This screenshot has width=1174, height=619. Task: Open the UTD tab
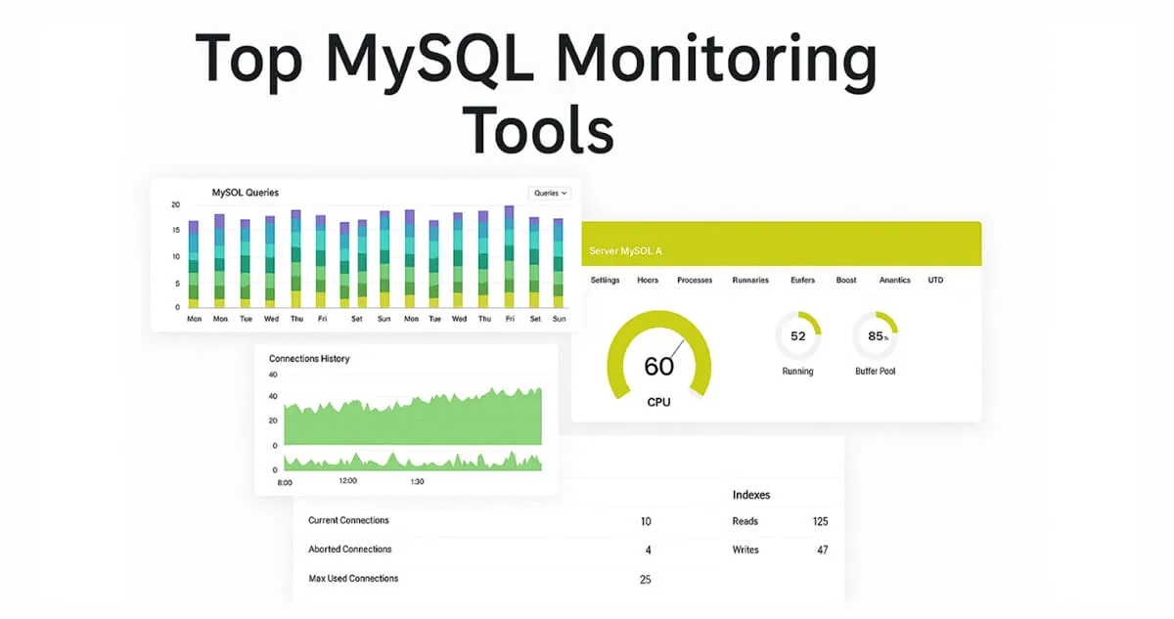click(x=935, y=280)
